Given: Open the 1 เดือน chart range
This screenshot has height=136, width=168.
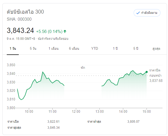Looking at the screenshot, I should (53, 49).
